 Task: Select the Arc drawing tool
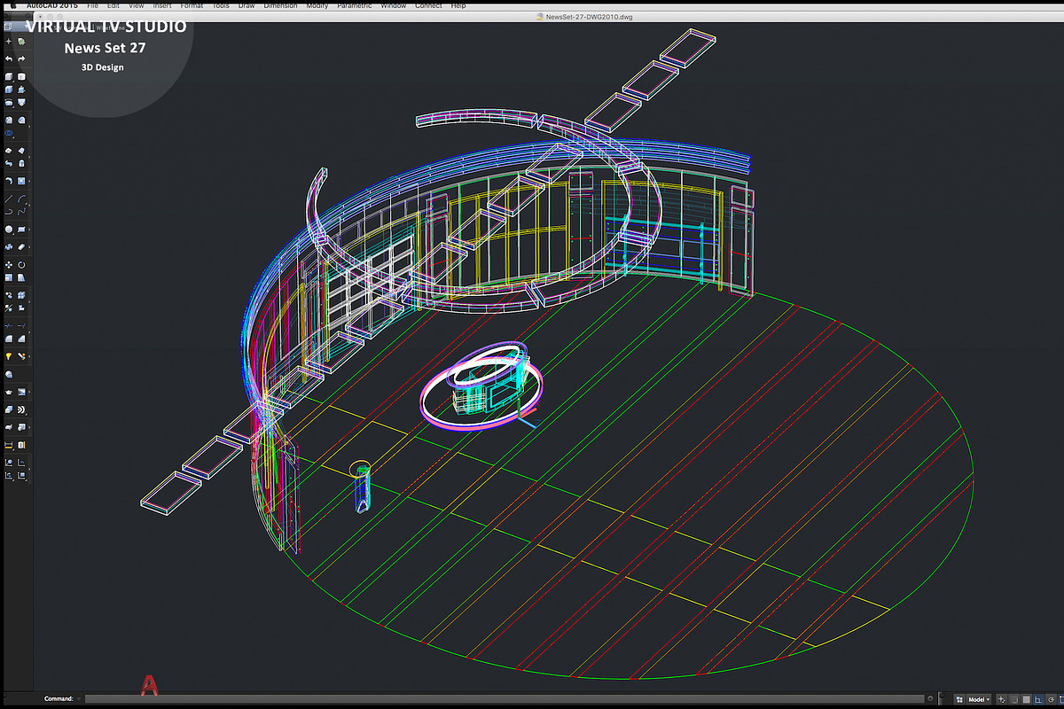click(x=21, y=199)
